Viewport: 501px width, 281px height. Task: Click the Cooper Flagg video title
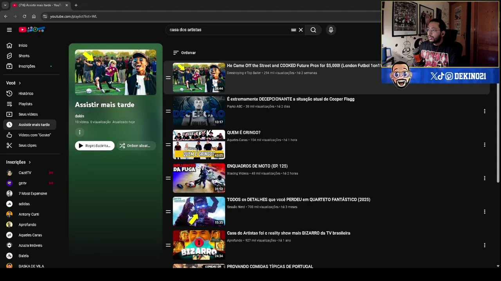(290, 99)
